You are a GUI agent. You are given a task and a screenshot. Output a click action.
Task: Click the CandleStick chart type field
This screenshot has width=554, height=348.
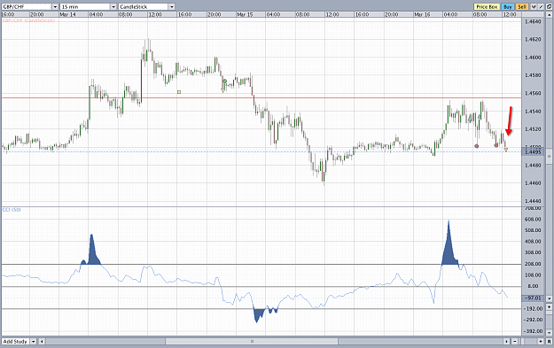144,7
